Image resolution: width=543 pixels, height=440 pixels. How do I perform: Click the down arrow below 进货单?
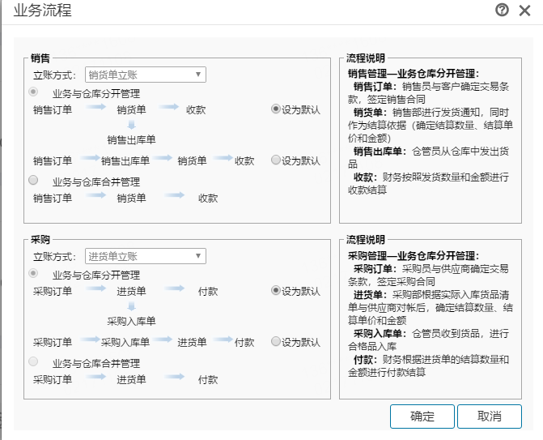(x=131, y=306)
